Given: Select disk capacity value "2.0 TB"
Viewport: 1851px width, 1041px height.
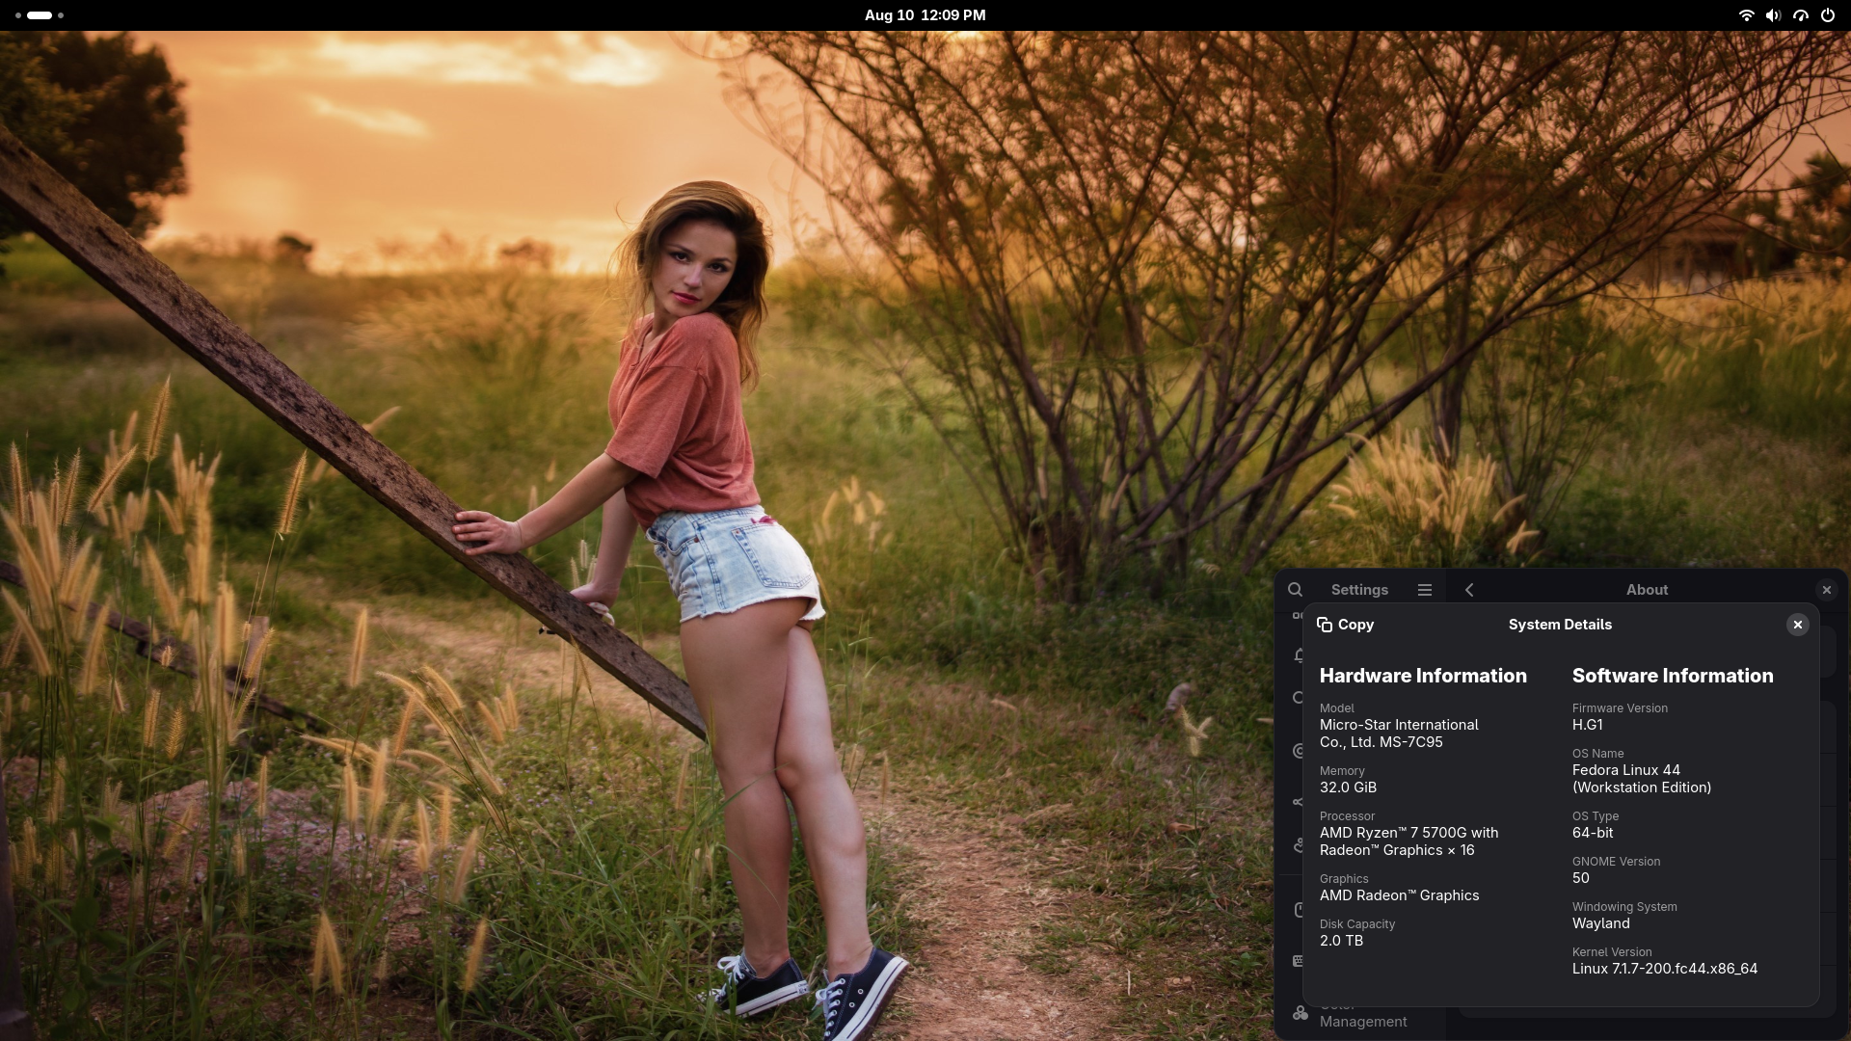Looking at the screenshot, I should pos(1341,941).
